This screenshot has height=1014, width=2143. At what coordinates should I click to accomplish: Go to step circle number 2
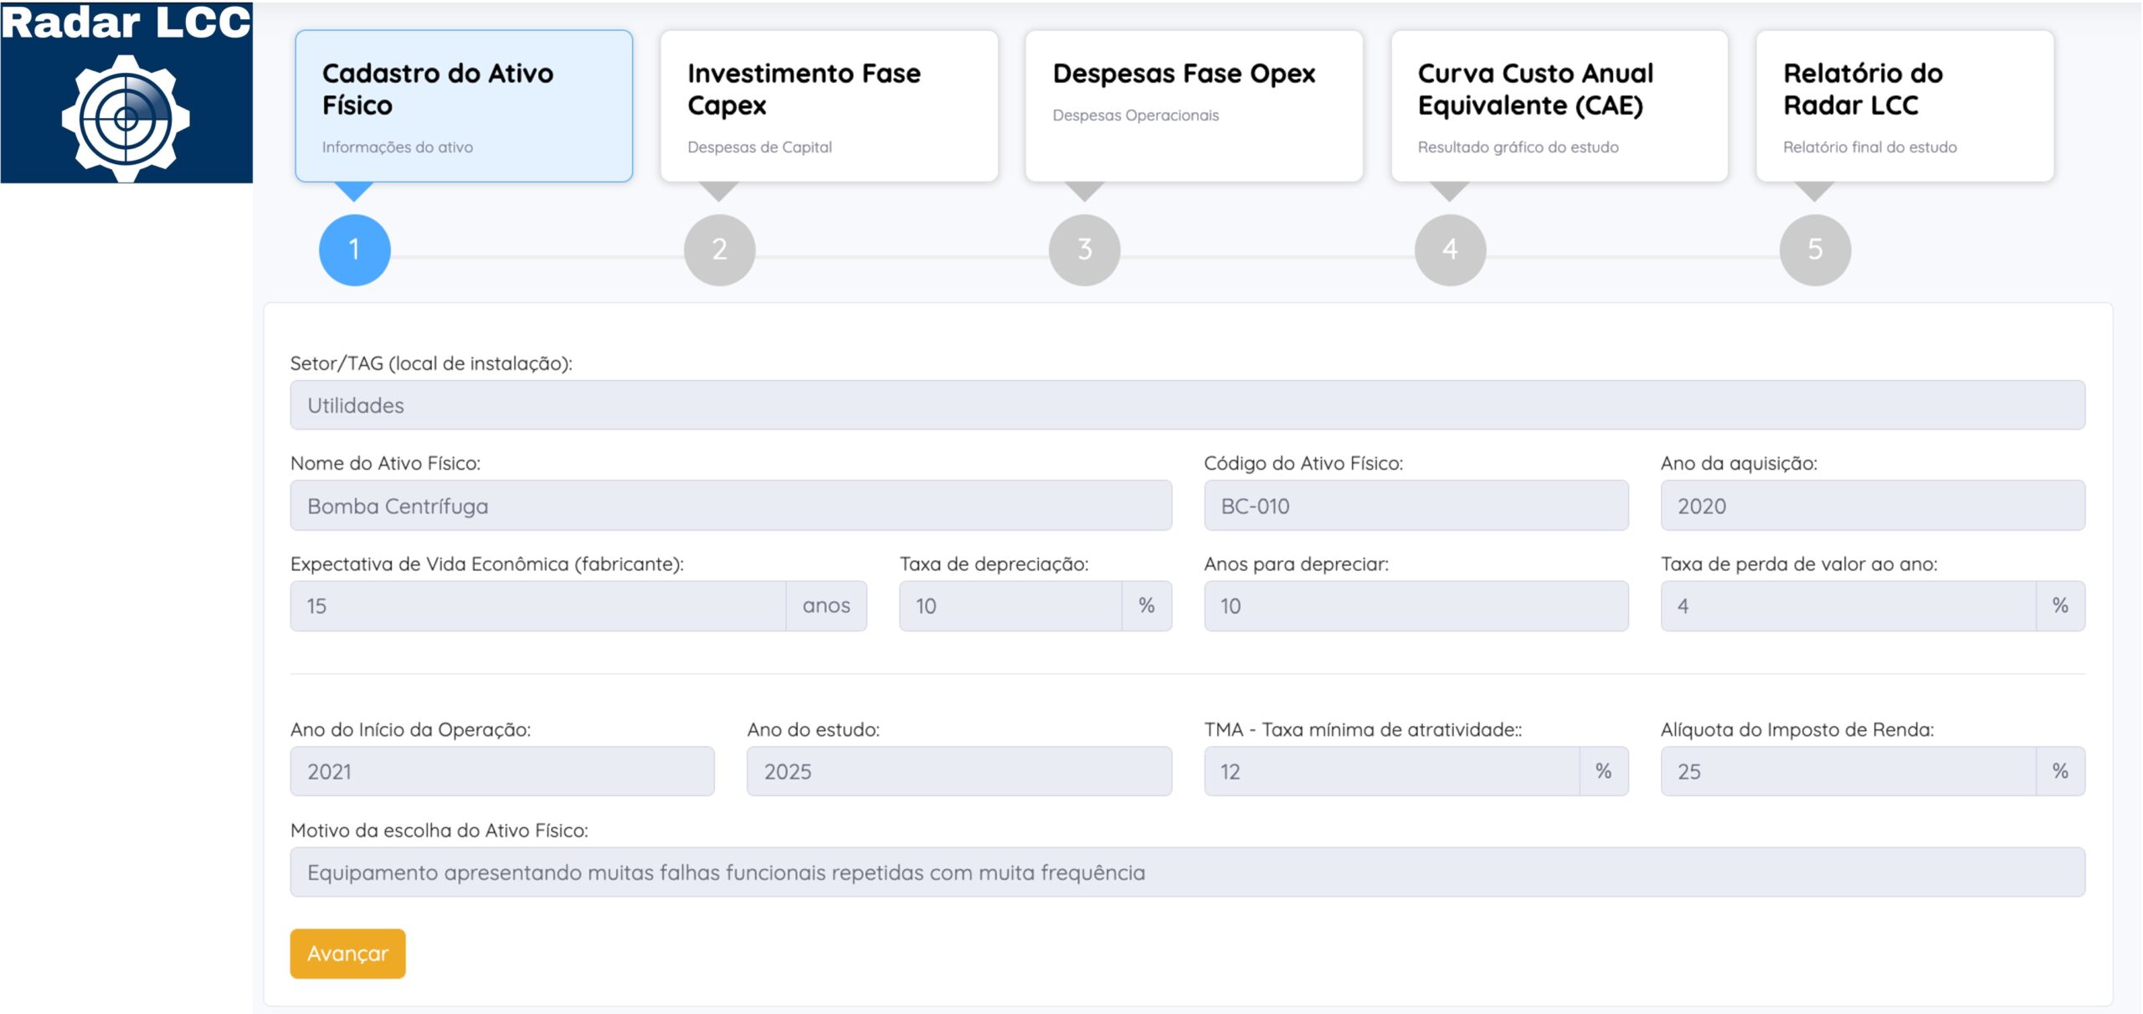(x=719, y=250)
